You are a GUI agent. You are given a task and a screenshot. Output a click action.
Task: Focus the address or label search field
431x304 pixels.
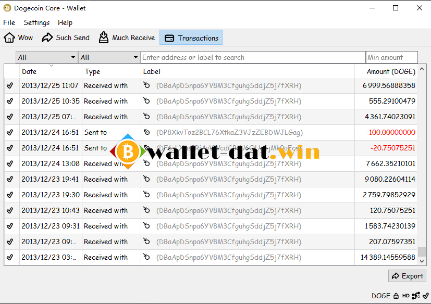pyautogui.click(x=253, y=57)
